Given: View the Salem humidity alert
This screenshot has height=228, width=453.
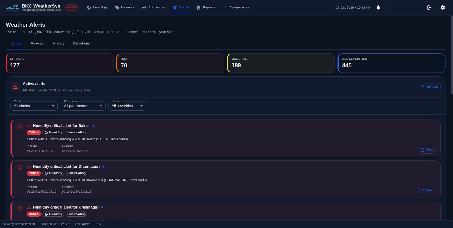Looking at the screenshot, I should tap(427, 150).
